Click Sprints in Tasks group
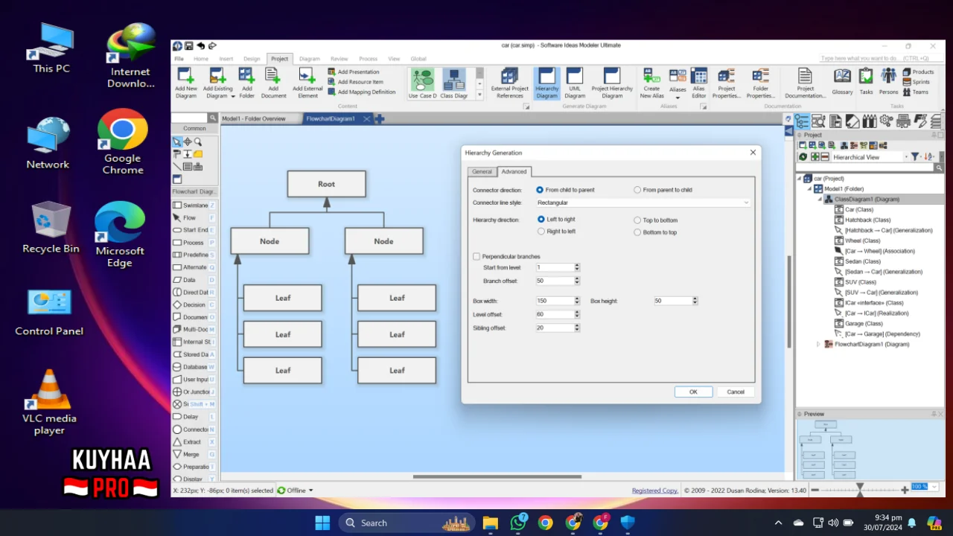Screen dimensions: 953x536 [x=917, y=82]
